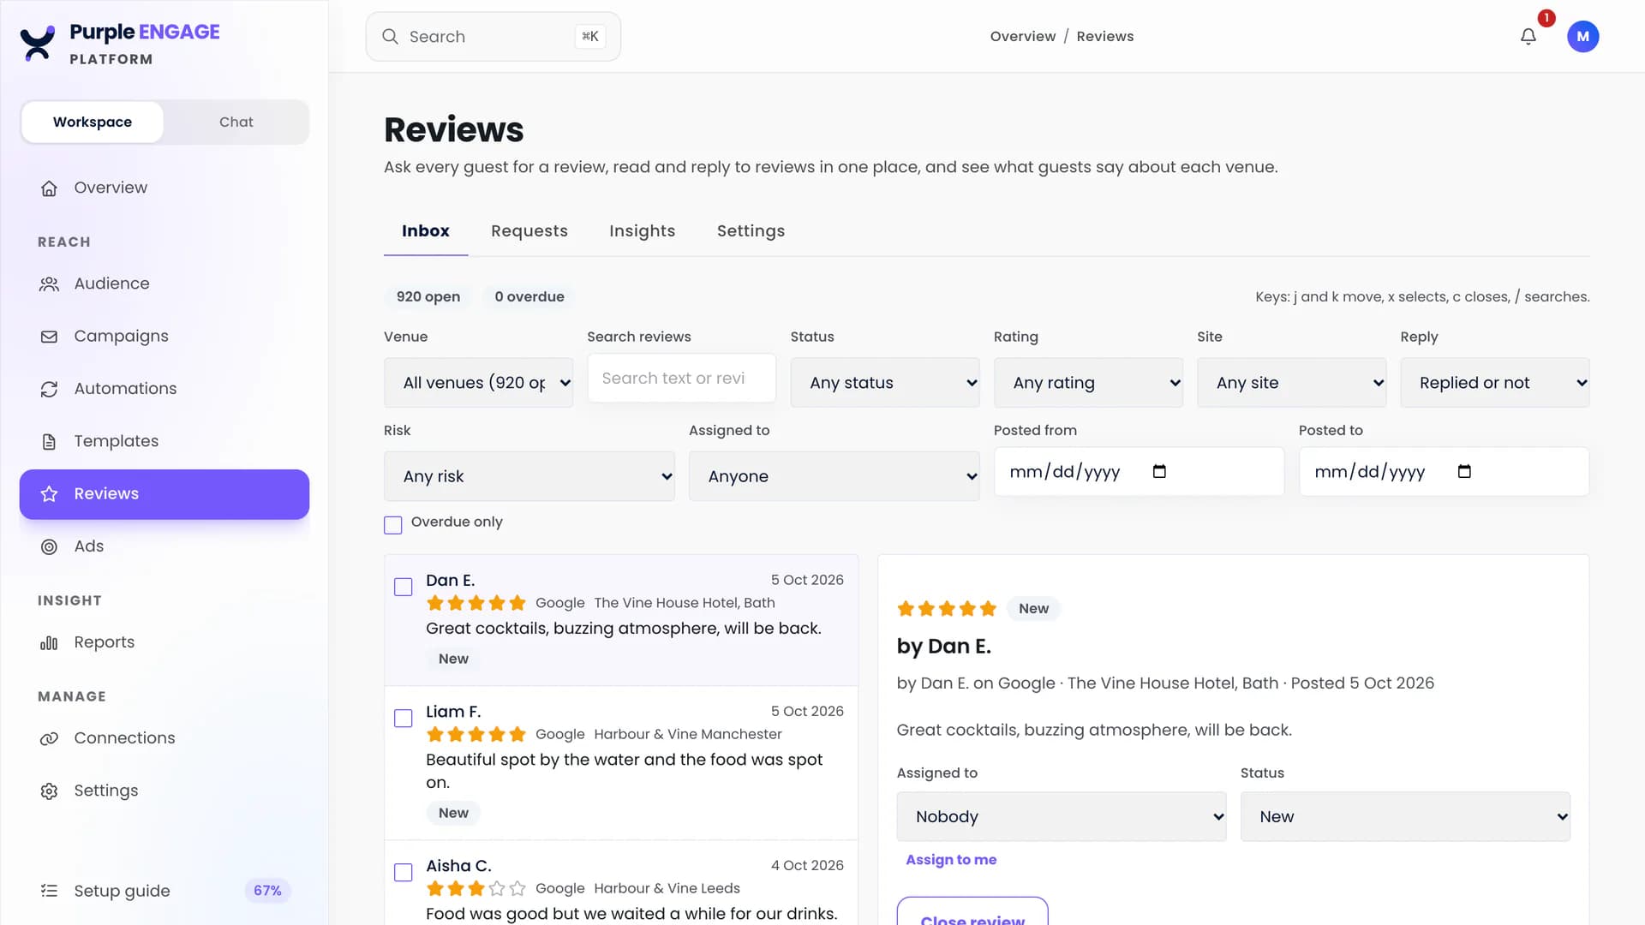1645x925 pixels.
Task: Click the Automations refresh icon
Action: click(49, 390)
